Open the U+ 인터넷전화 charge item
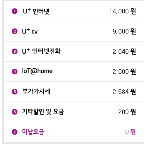This screenshot has width=144, height=144. click(x=41, y=51)
